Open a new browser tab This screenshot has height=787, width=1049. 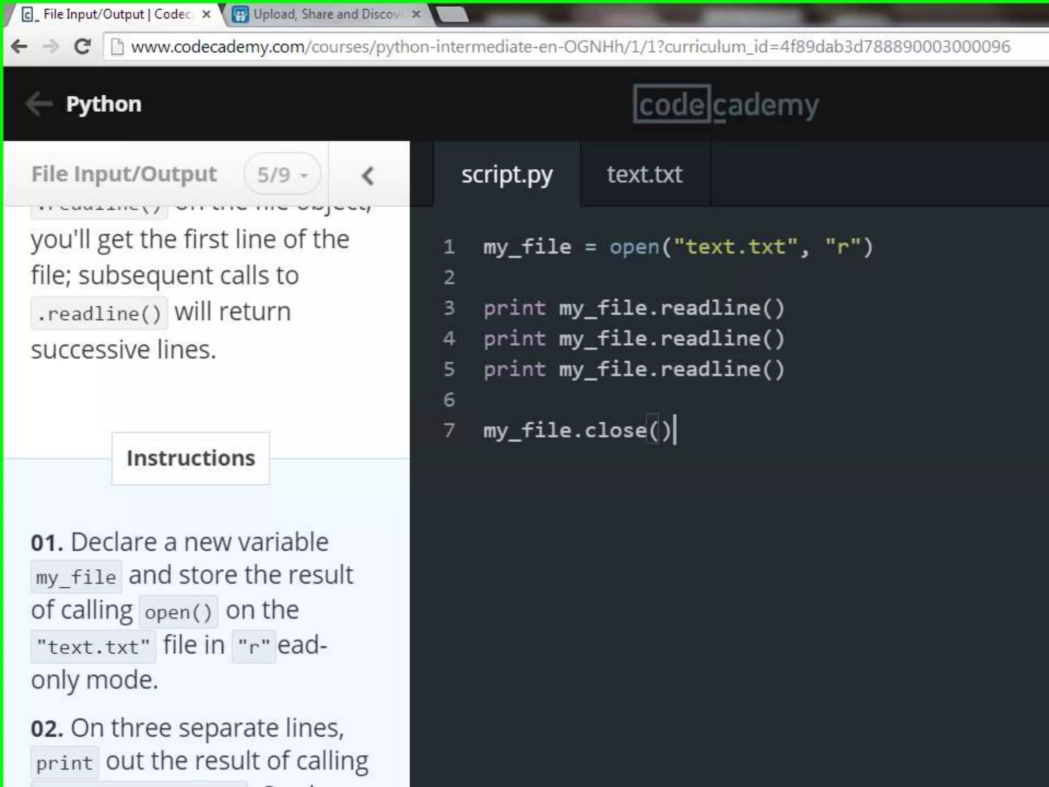click(452, 15)
